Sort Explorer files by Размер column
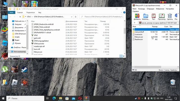The image size is (180, 101). tap(103, 21)
